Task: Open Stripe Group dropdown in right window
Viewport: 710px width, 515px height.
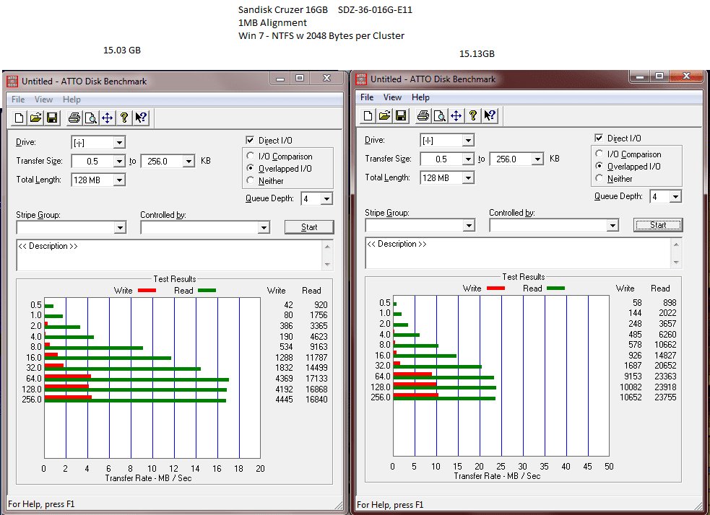Action: click(x=469, y=225)
